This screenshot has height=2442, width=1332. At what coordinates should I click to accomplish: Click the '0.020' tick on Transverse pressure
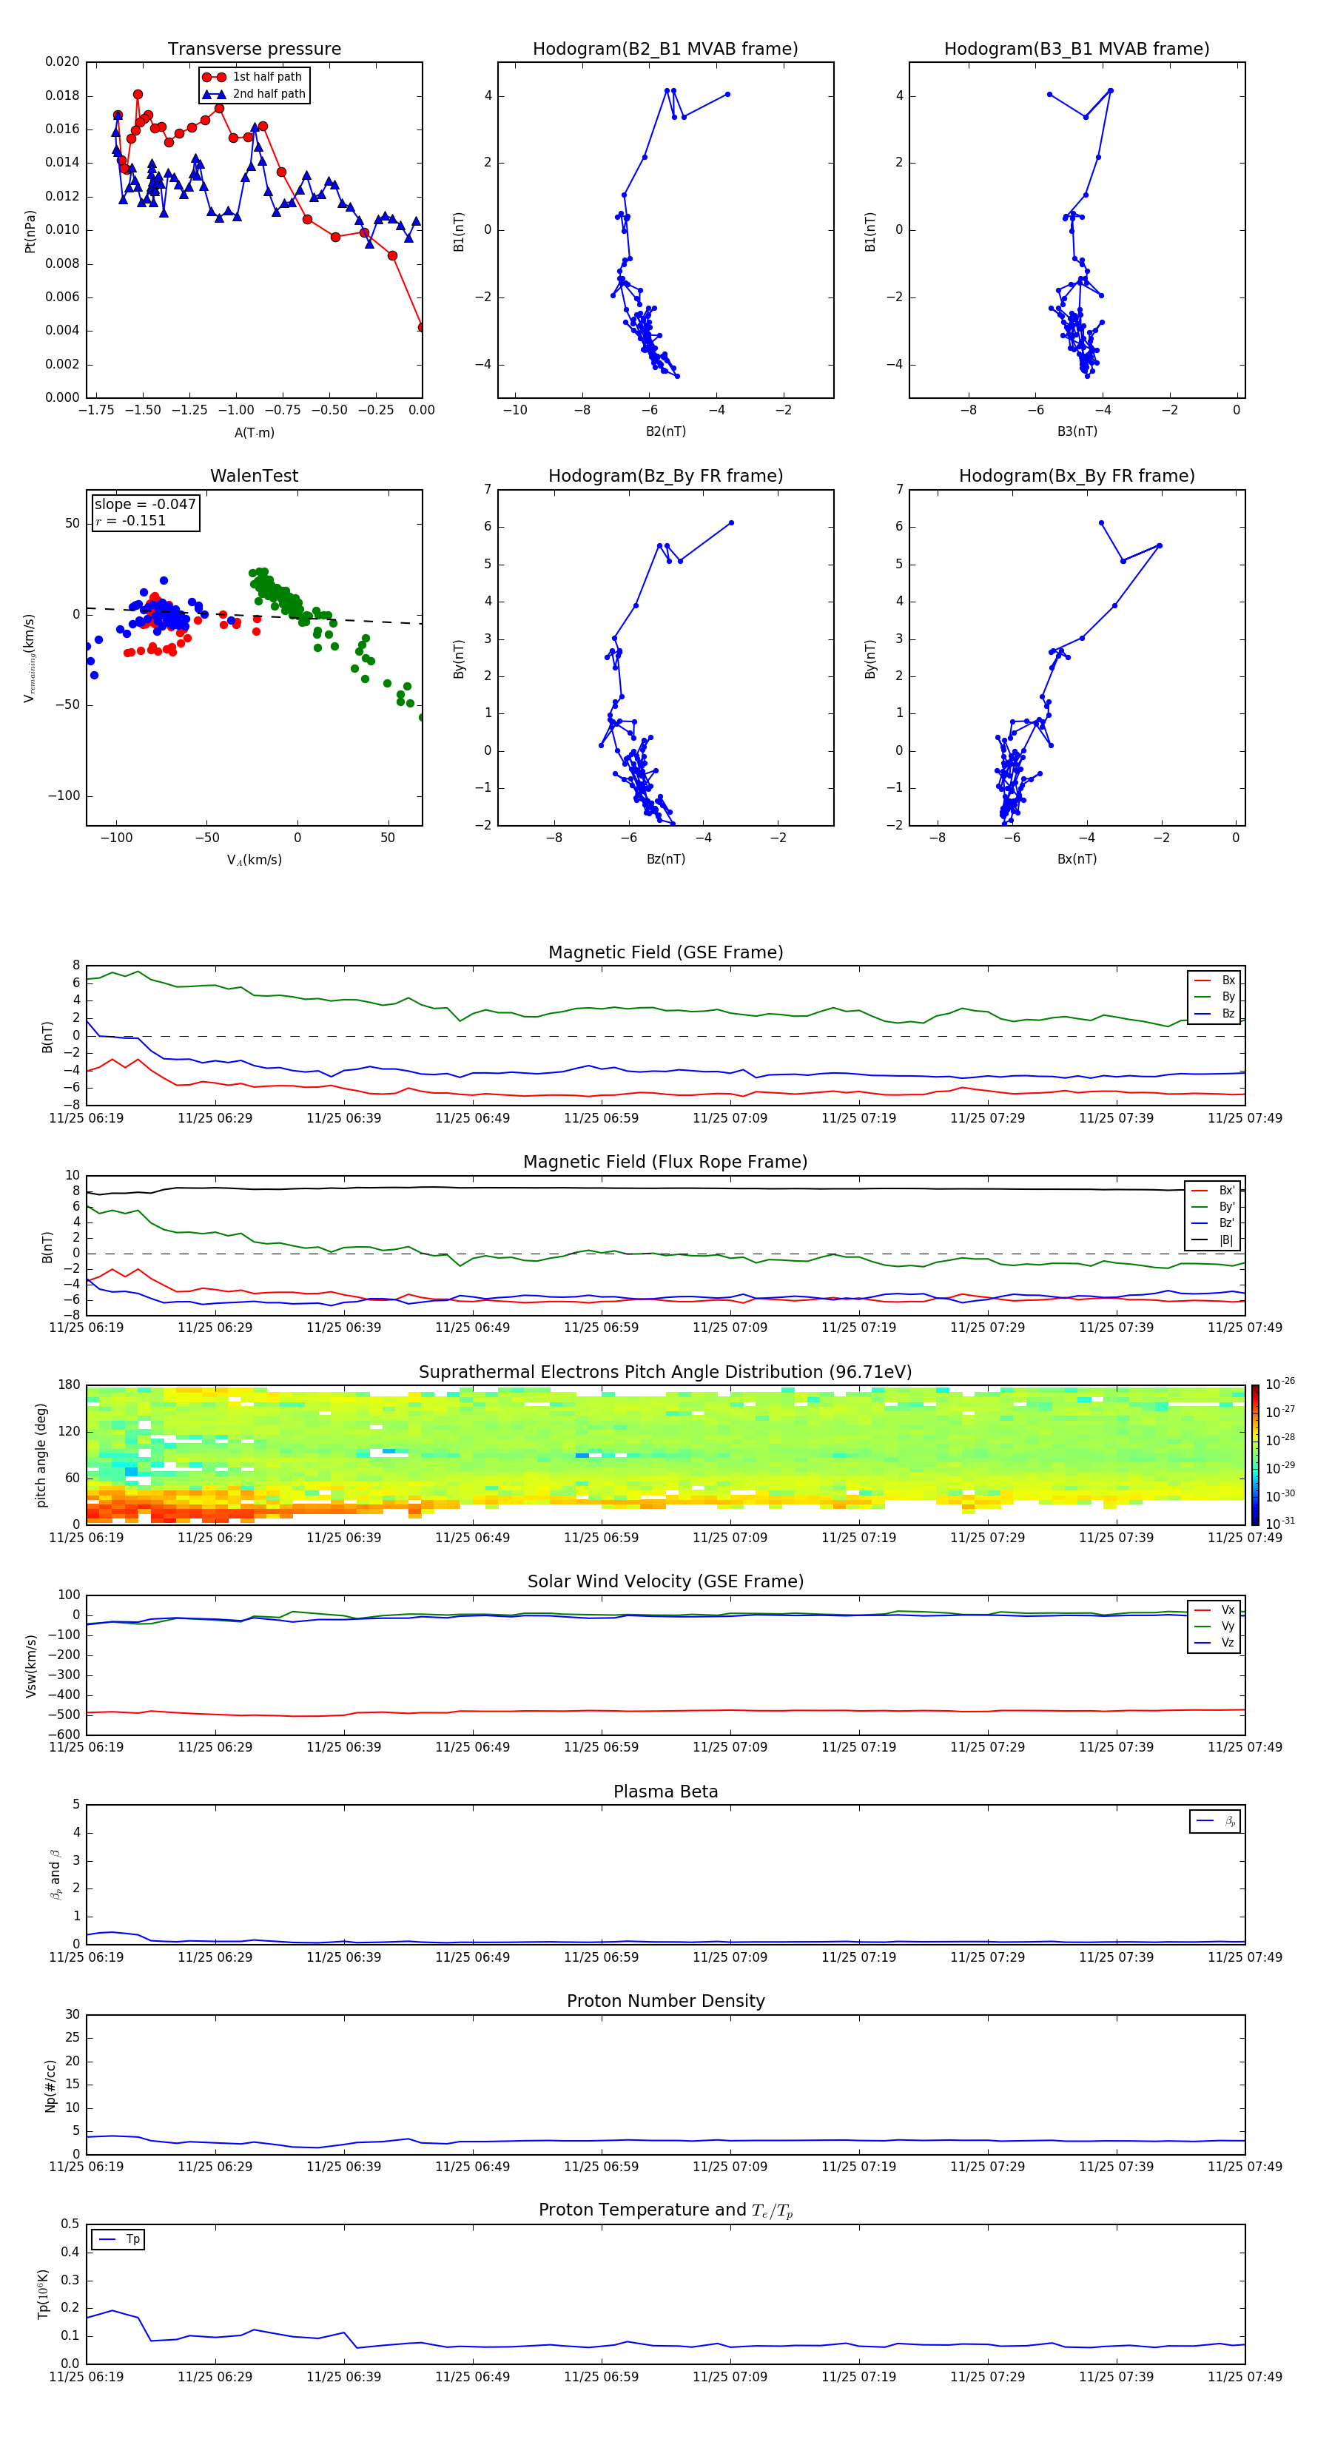tap(63, 61)
